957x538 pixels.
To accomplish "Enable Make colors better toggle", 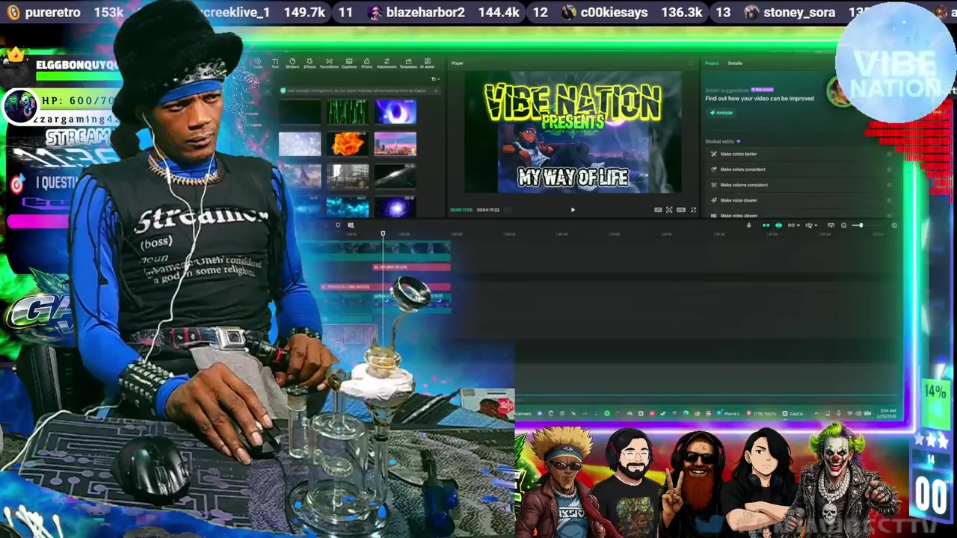I will pos(889,154).
